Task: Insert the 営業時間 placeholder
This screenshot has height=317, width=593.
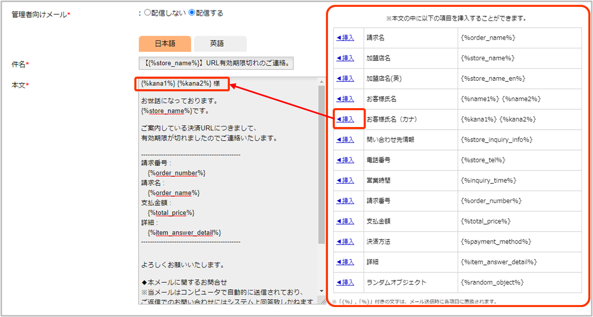Action: pyautogui.click(x=345, y=181)
